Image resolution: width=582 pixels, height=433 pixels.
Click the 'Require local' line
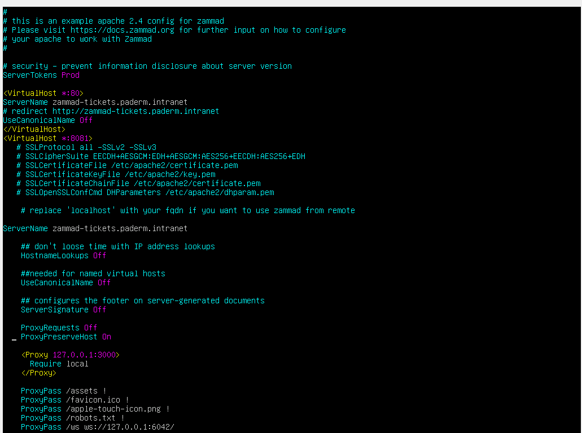coord(59,364)
